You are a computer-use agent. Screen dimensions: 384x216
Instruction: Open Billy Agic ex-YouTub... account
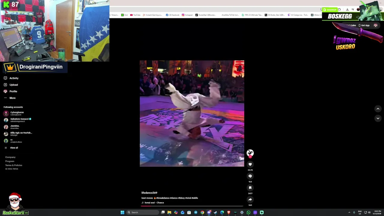18,134
